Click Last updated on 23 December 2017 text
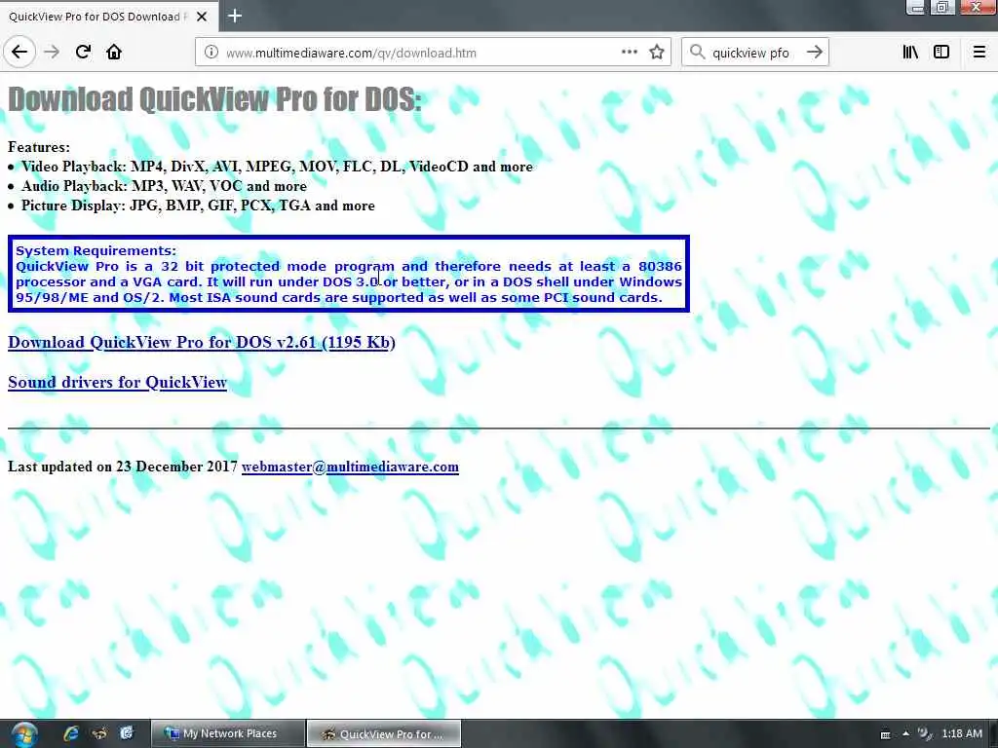 pyautogui.click(x=122, y=467)
